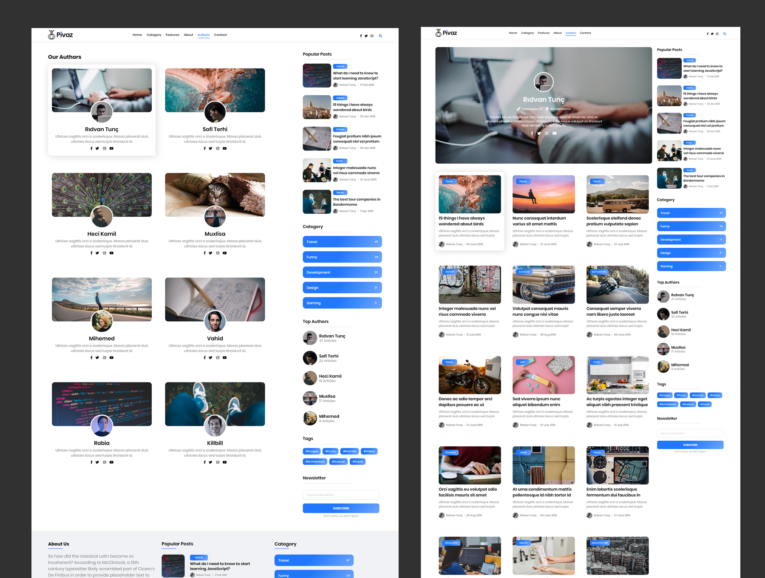Click the #Architecture tag in left sidebar
The image size is (765, 578).
coord(315,462)
